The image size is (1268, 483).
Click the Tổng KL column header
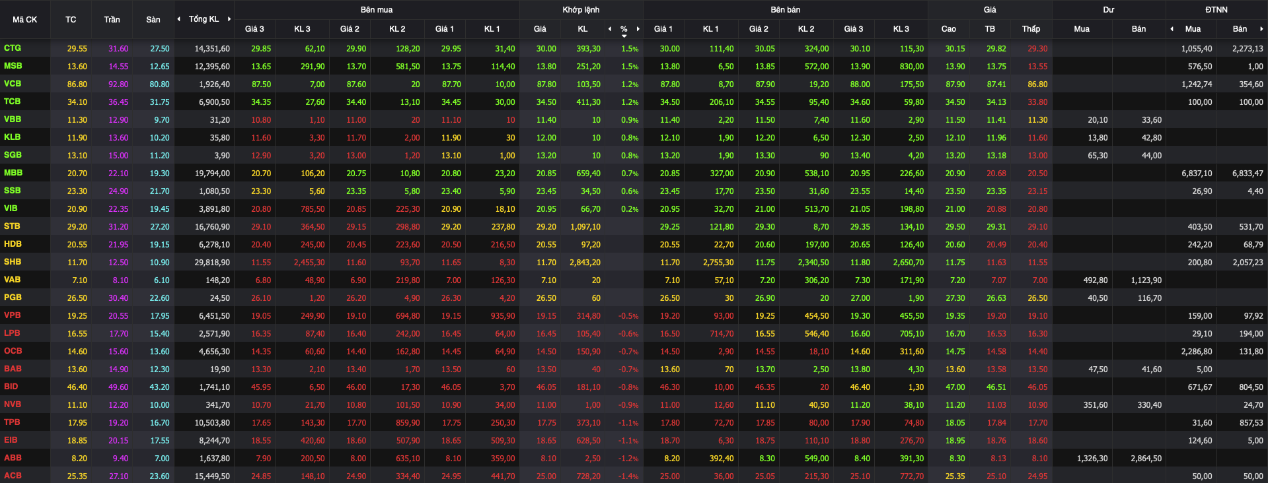click(x=204, y=19)
